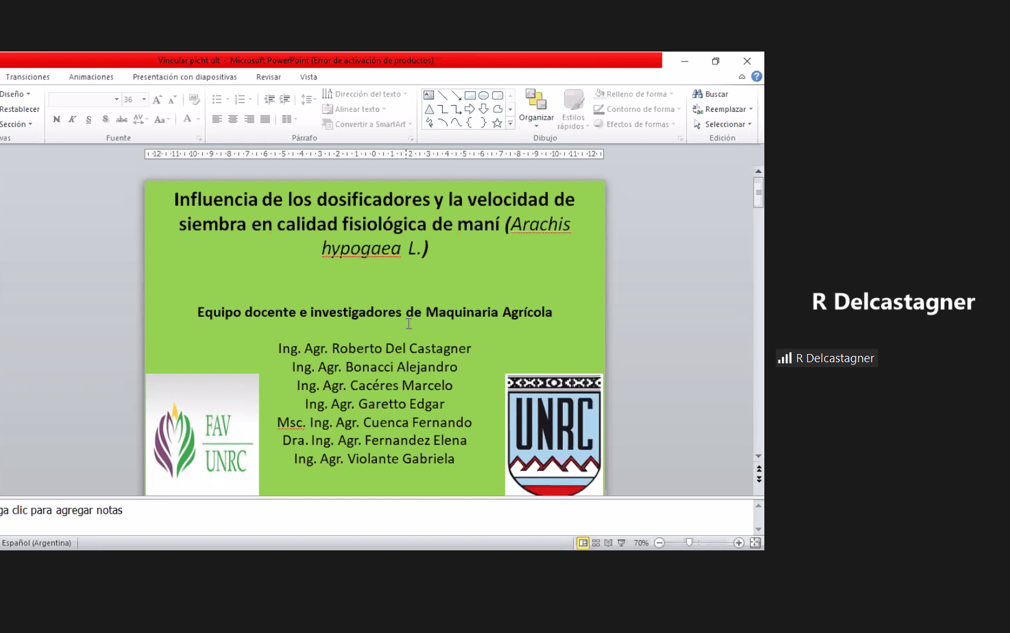Select the isosceles triangle shape

429,109
